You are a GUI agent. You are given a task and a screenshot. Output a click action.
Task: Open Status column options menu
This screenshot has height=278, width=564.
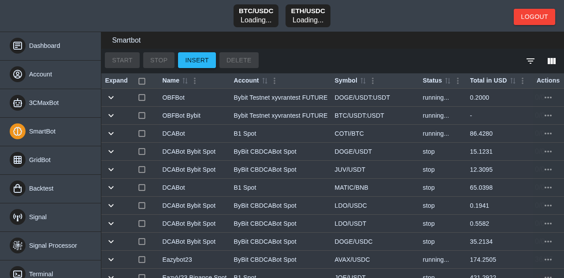coord(458,81)
